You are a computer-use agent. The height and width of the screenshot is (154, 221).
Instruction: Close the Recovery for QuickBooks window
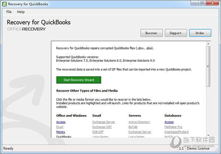[213, 3]
